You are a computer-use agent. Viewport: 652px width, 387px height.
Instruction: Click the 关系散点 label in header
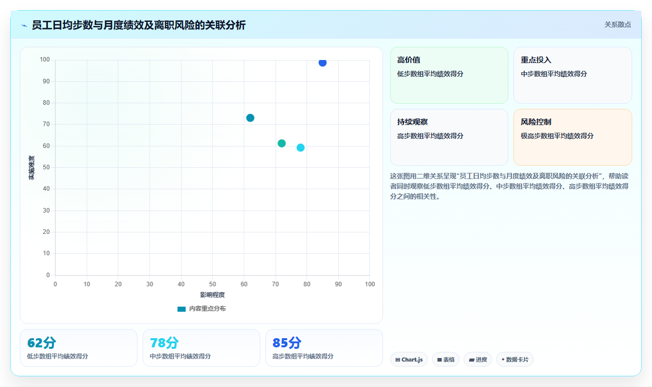click(x=617, y=24)
